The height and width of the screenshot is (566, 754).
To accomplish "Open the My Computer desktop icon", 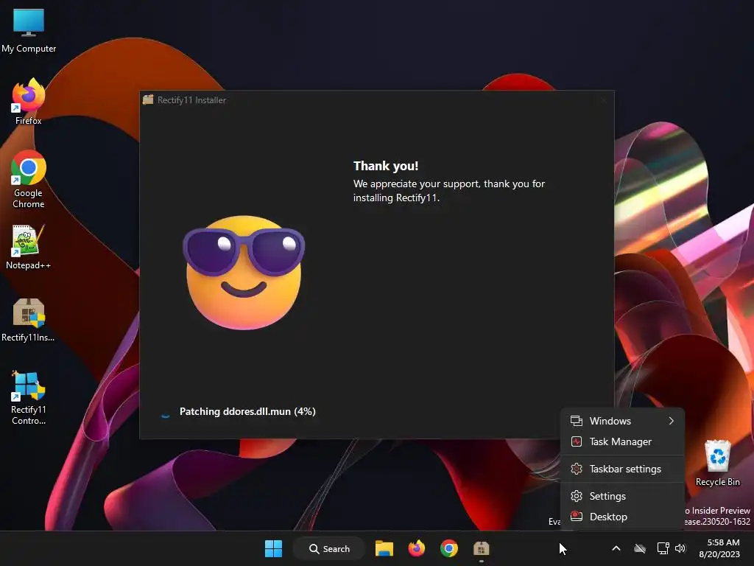I will 29,30.
